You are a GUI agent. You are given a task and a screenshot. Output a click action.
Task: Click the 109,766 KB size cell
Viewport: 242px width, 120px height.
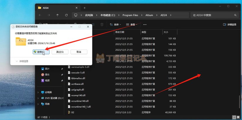(x=170, y=55)
